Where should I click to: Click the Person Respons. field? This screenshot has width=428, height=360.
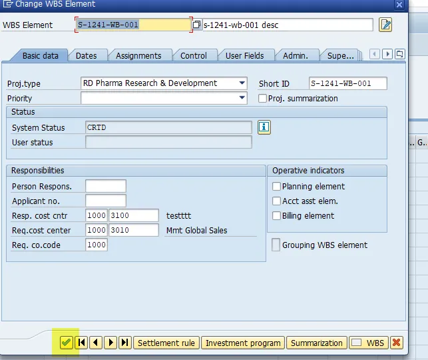(106, 186)
